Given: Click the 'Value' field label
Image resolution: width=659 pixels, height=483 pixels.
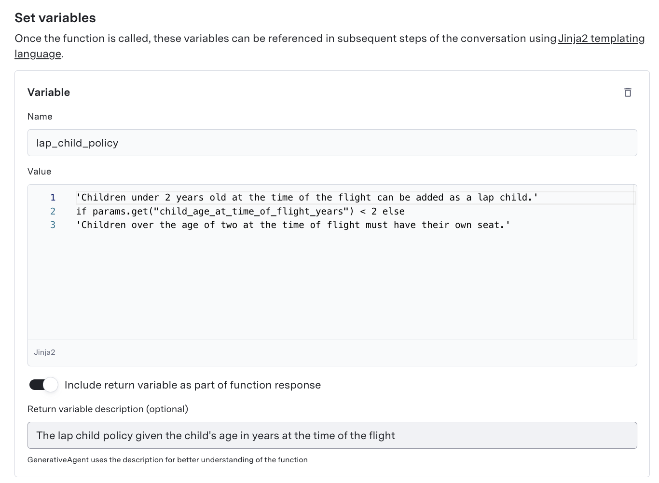Looking at the screenshot, I should point(39,172).
